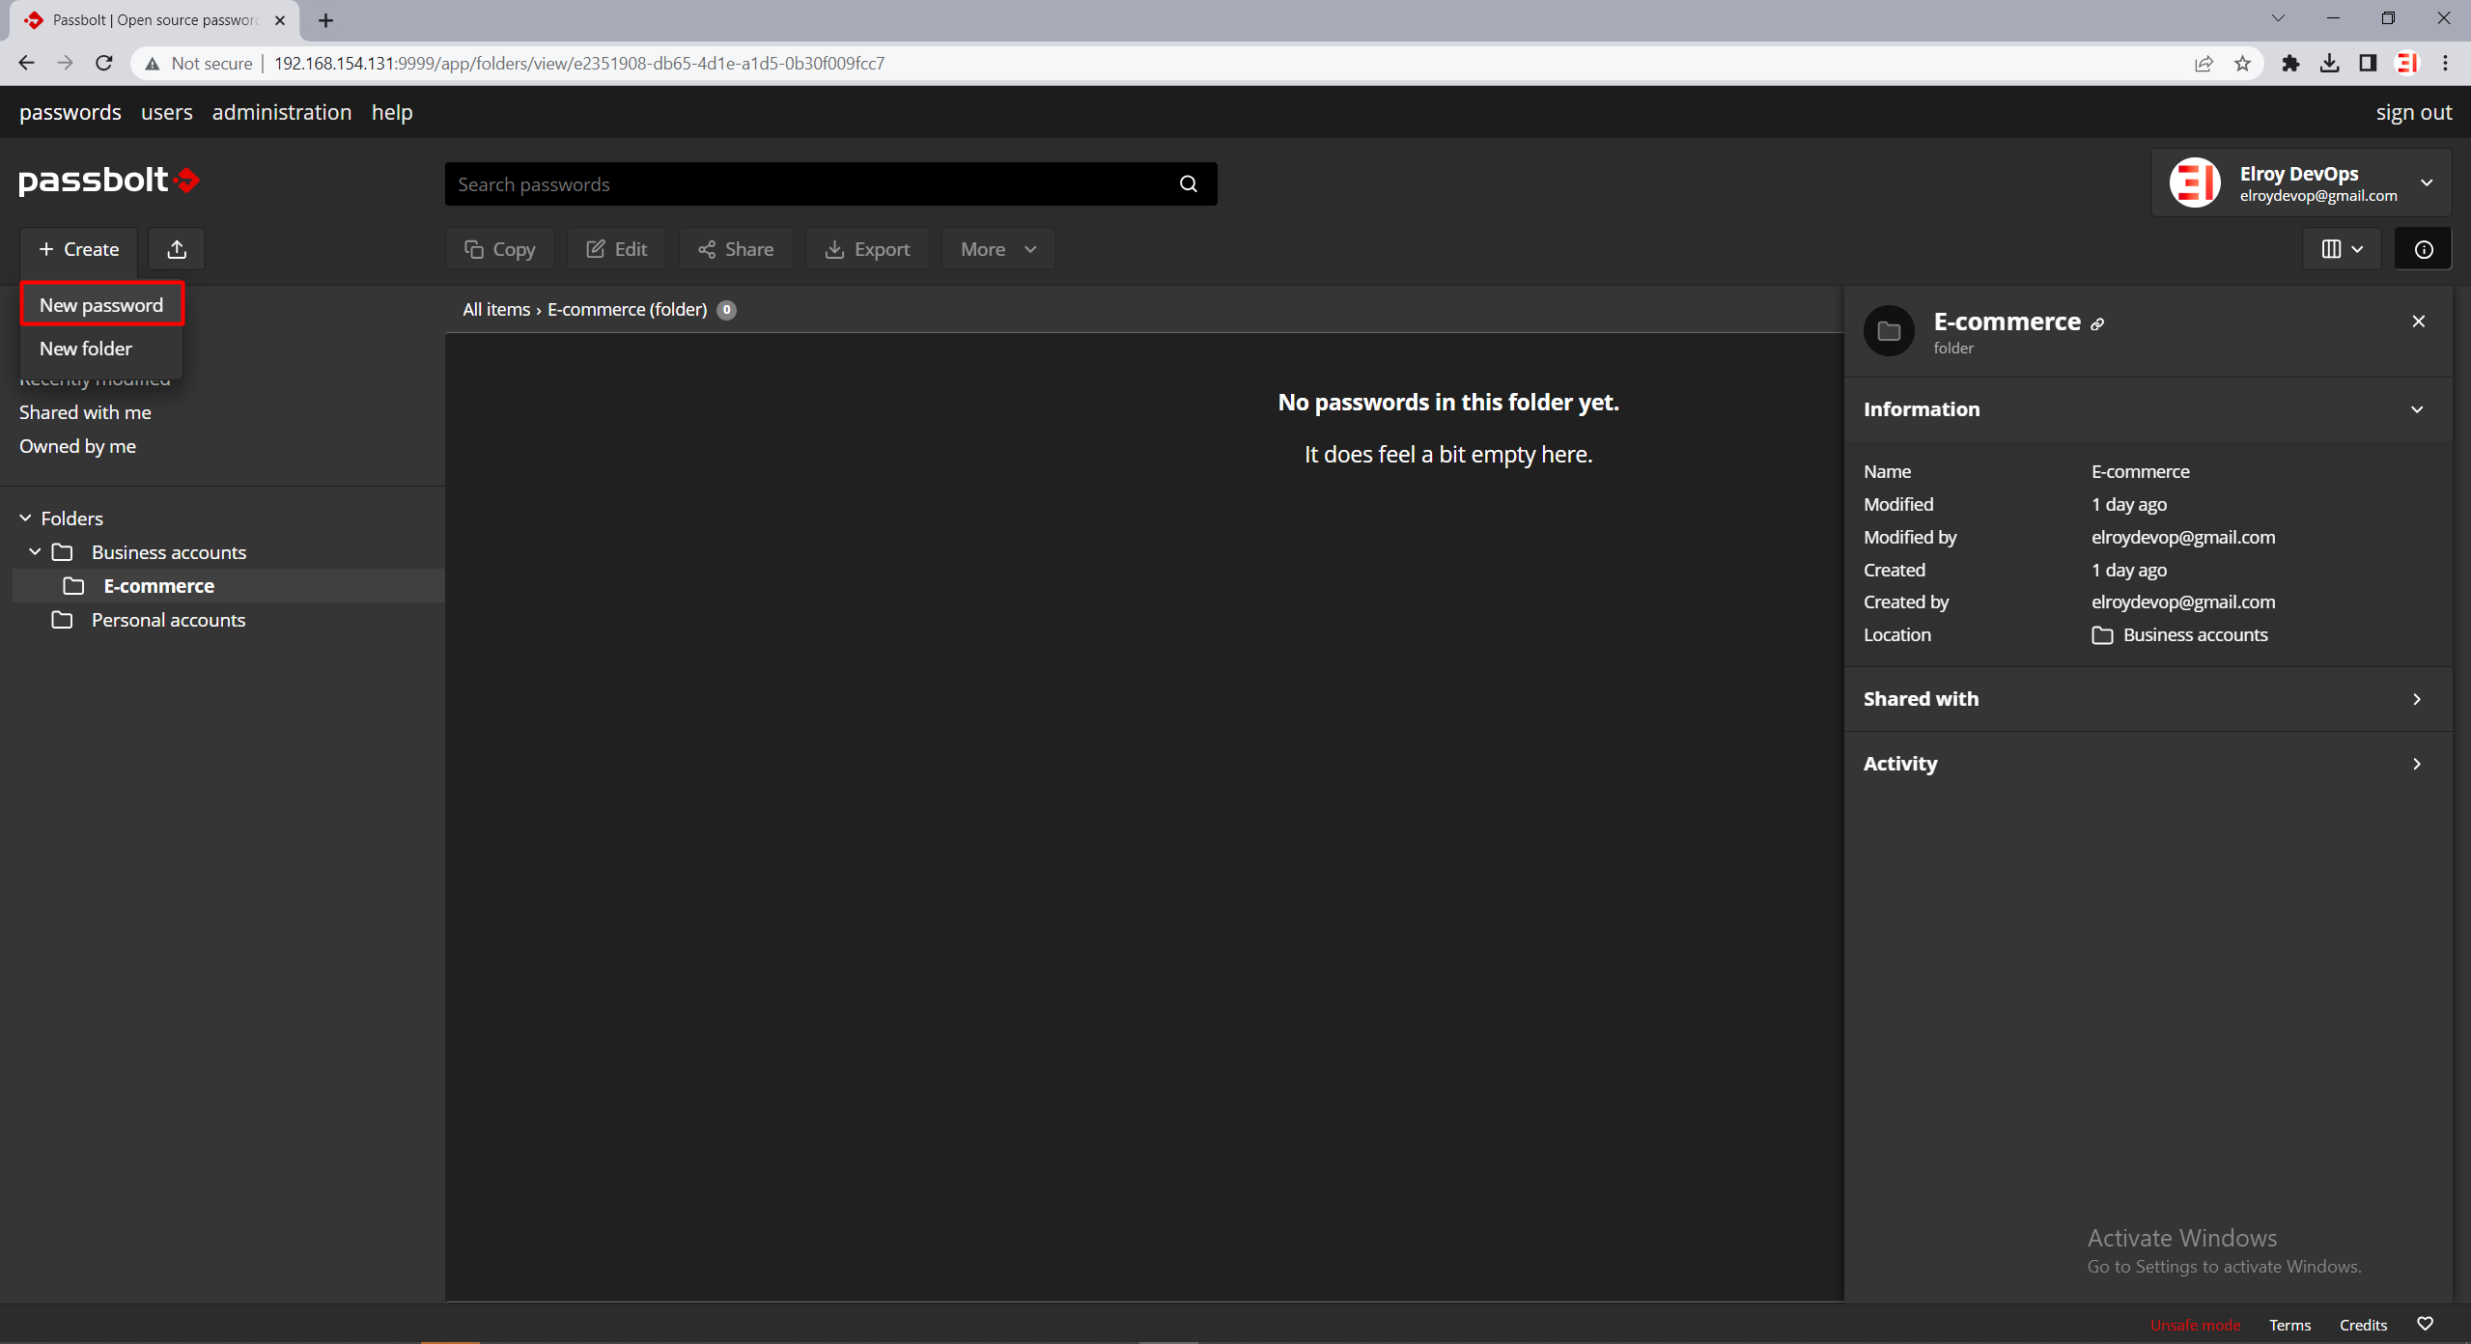Click the Edit button
2471x1344 pixels.
pyautogui.click(x=617, y=249)
